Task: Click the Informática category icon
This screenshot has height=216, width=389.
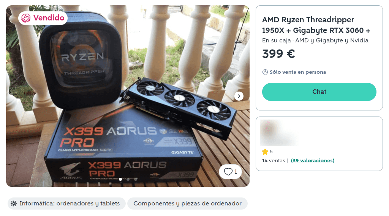Action: tap(14, 204)
